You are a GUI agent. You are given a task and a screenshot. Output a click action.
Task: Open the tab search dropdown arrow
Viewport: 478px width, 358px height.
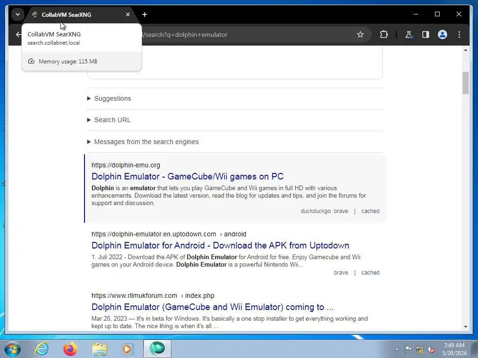(18, 14)
